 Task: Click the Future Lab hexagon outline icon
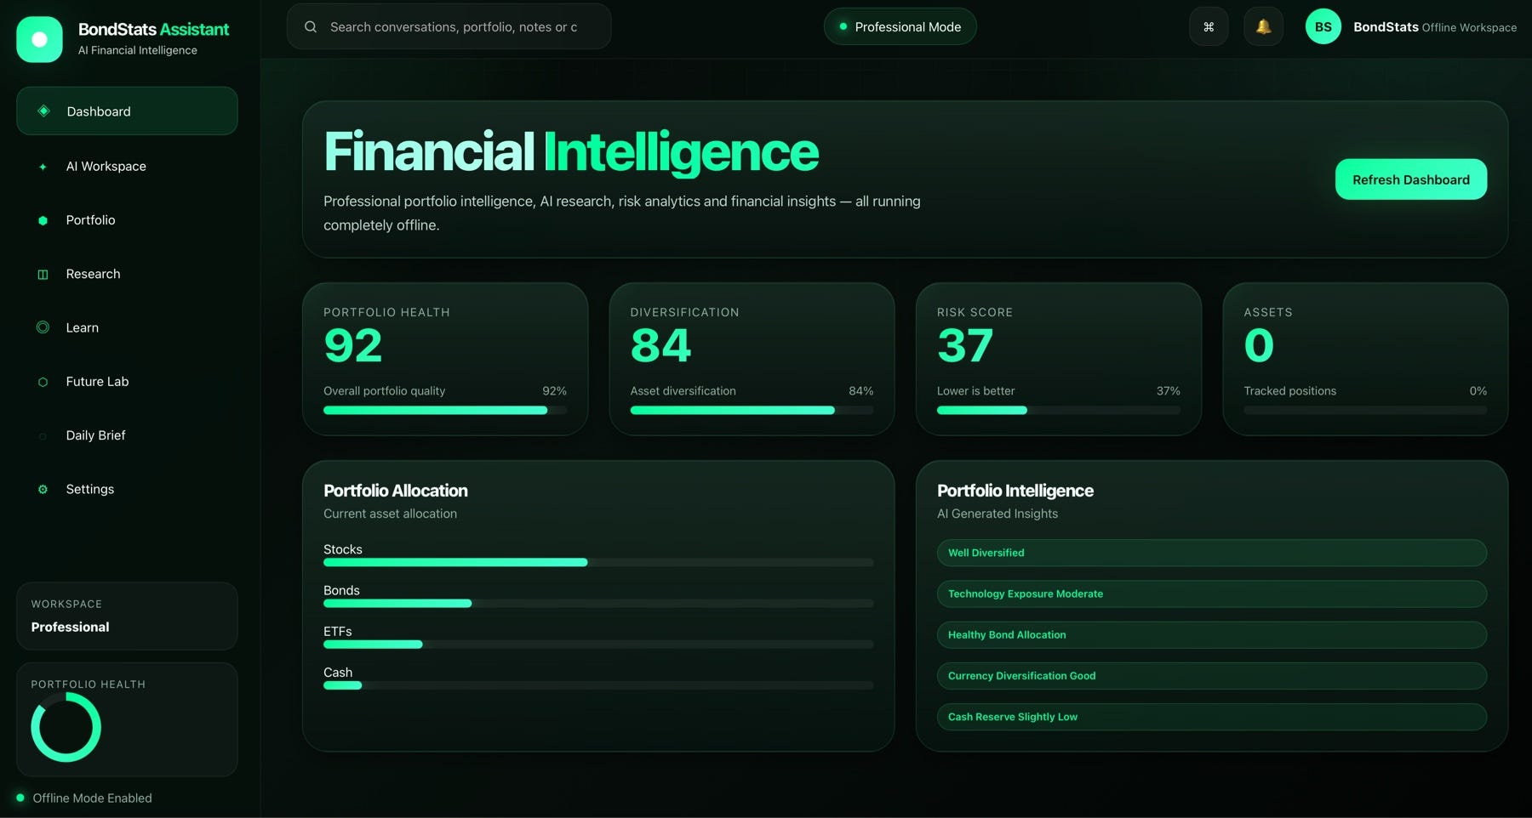[43, 382]
